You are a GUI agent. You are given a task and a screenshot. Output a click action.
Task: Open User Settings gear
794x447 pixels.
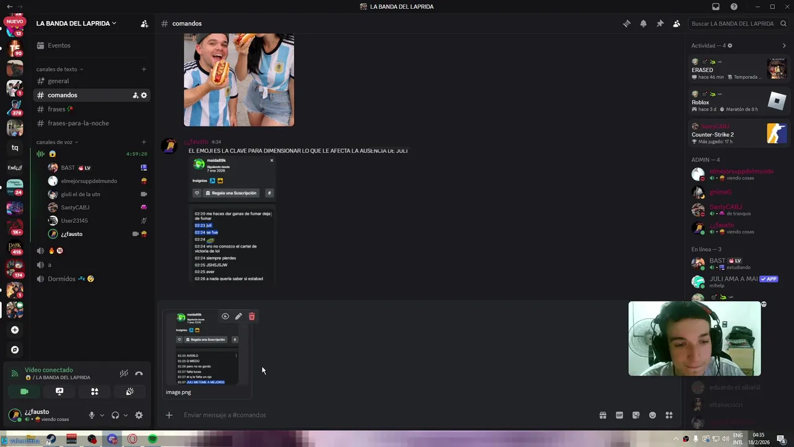tap(139, 415)
